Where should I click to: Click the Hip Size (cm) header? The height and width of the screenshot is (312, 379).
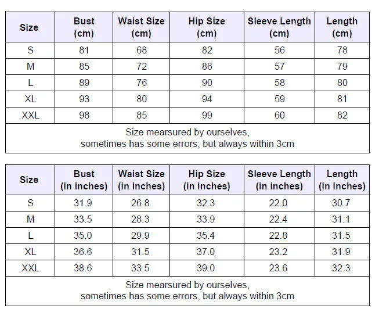[207, 27]
